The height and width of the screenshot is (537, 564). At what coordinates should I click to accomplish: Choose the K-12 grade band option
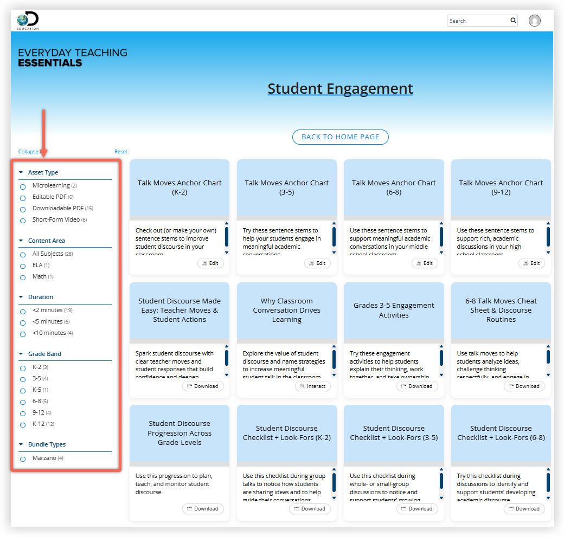(23, 425)
